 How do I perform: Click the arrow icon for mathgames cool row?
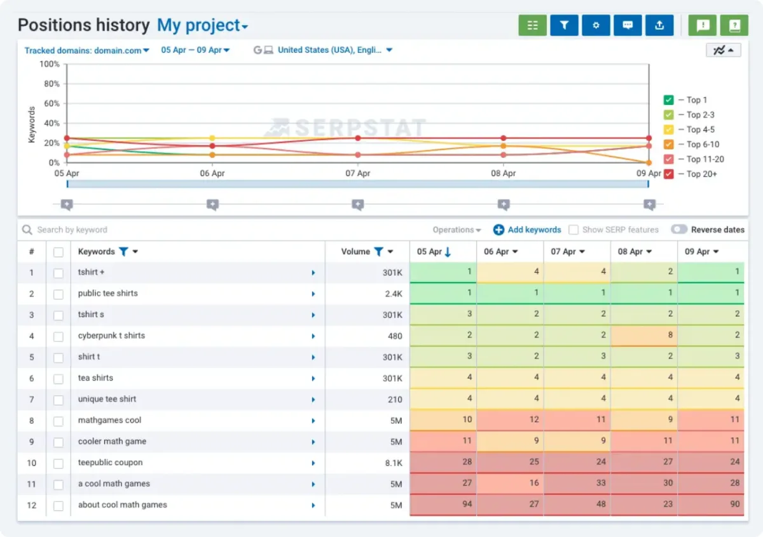click(x=313, y=421)
